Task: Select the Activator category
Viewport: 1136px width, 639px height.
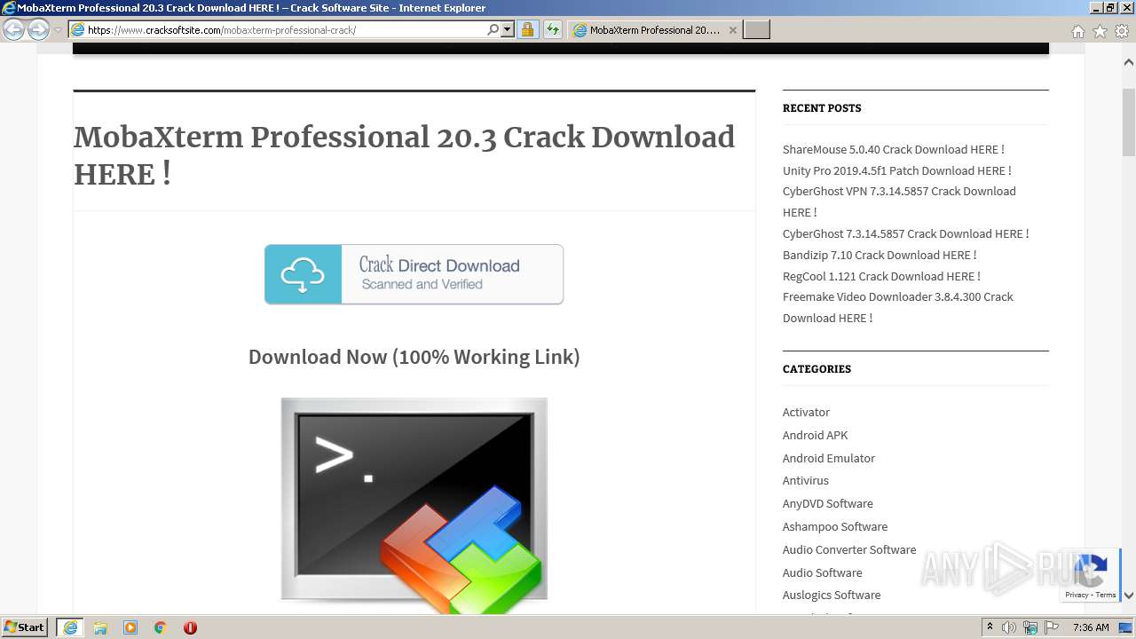Action: pyautogui.click(x=806, y=412)
